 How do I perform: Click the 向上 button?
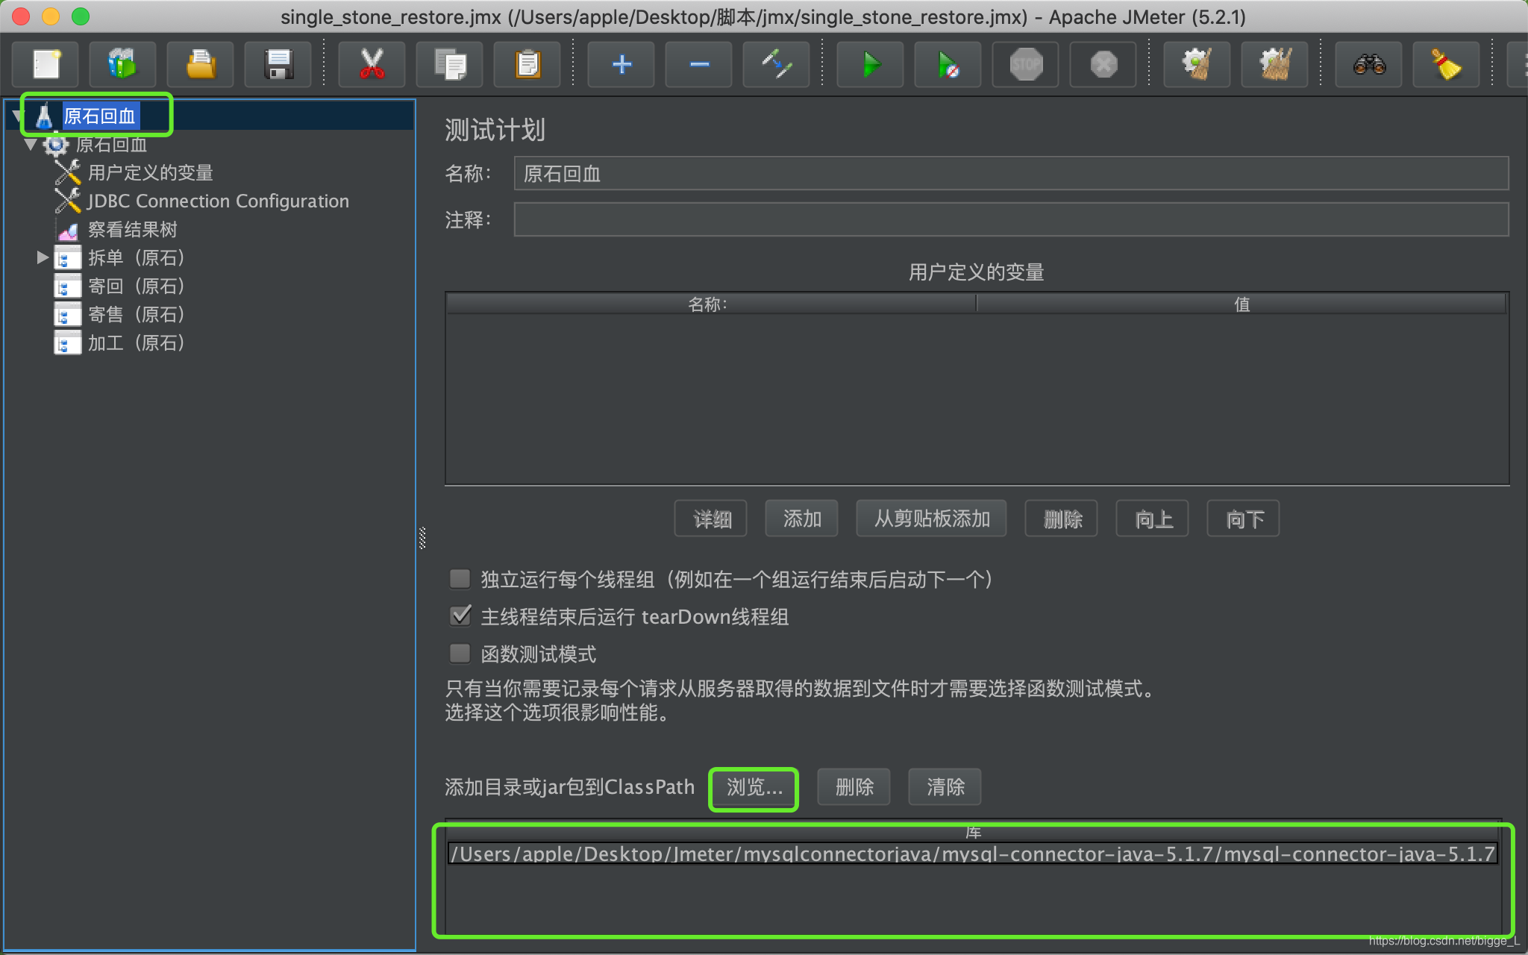pyautogui.click(x=1152, y=519)
